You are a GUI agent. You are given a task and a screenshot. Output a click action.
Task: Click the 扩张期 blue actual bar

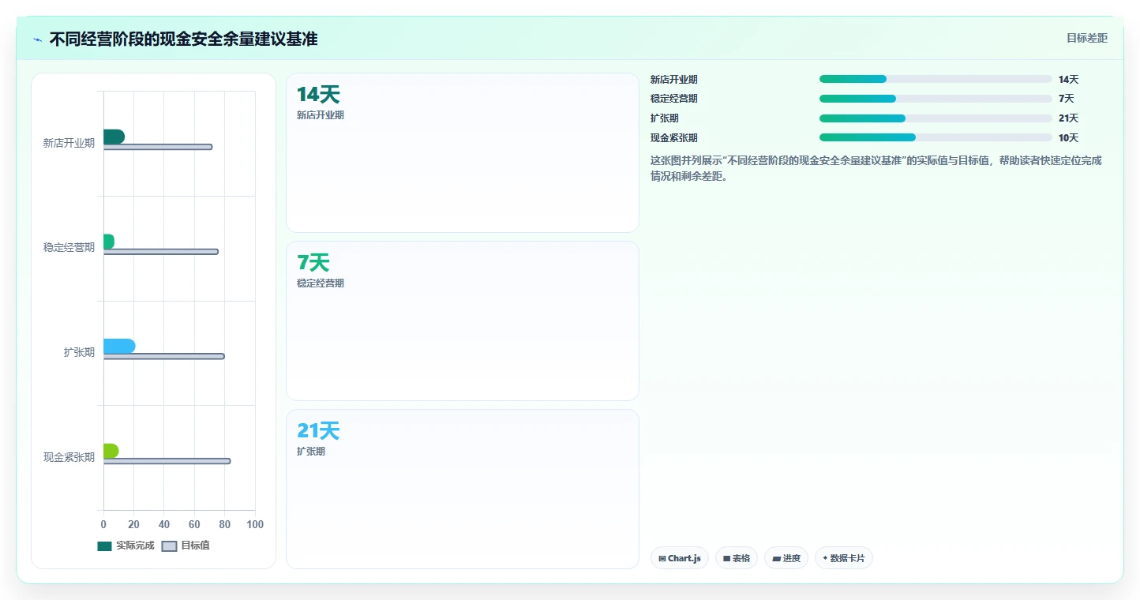coord(119,346)
